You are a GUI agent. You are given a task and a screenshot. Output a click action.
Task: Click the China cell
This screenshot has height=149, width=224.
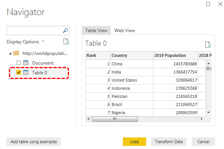pos(132,64)
